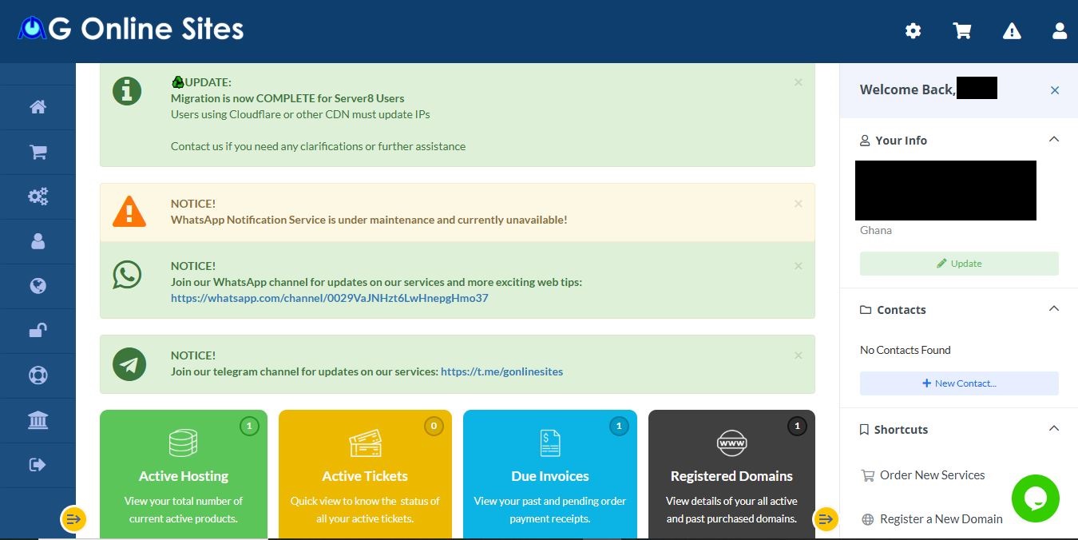Collapse the Your Info section

click(1054, 140)
